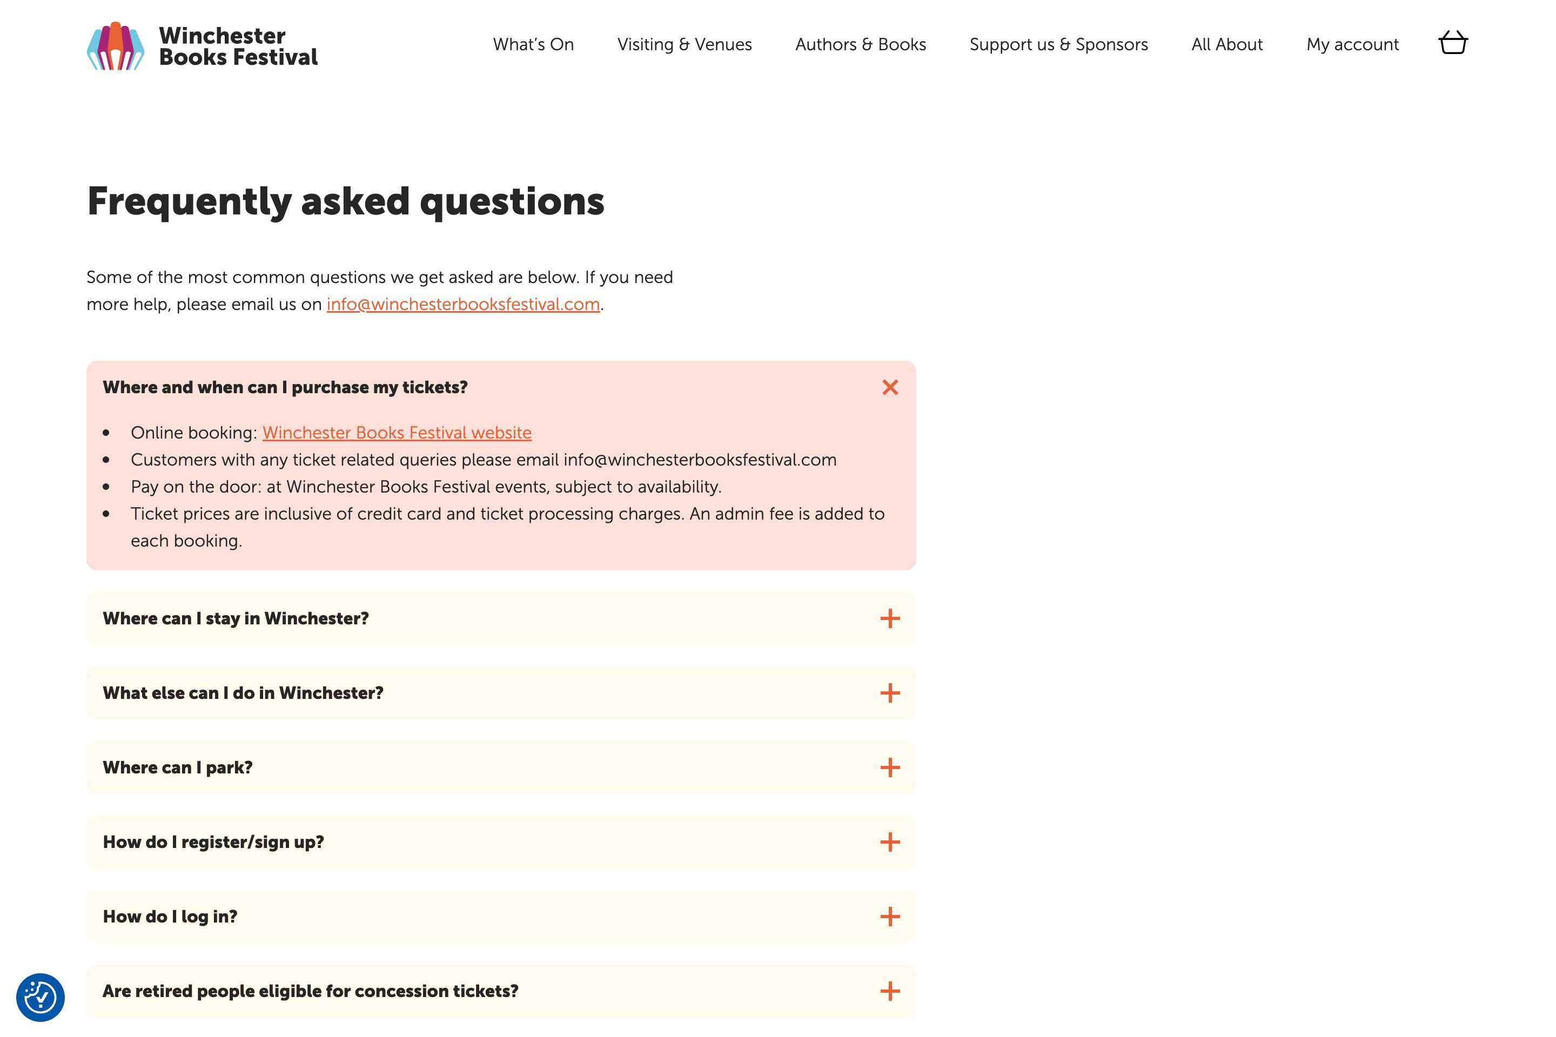1556x1037 pixels.
Task: Open the Visiting & Venues menu
Action: (684, 44)
